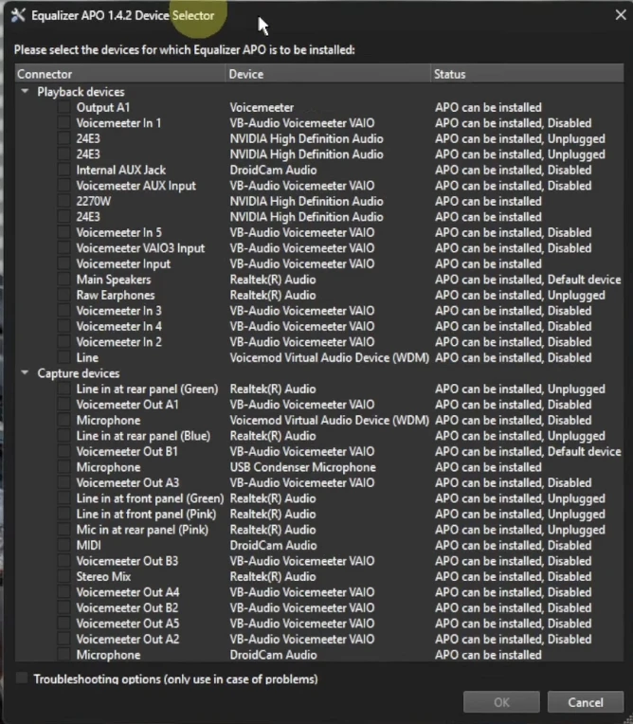Select the Voicemeeter In 2 connector

pyautogui.click(x=118, y=342)
